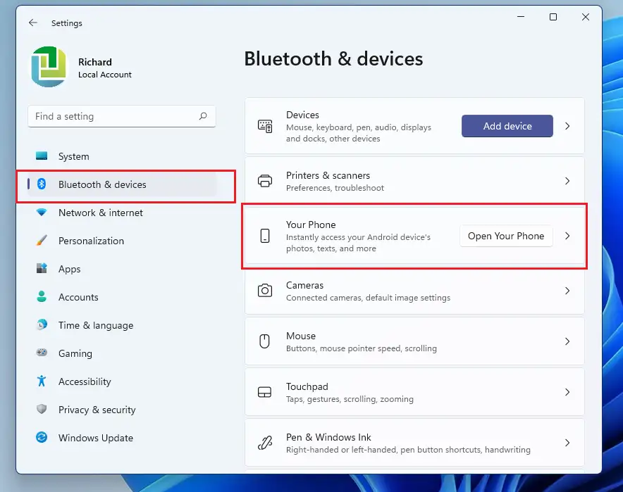
Task: Click the printer icon
Action: coord(265,181)
